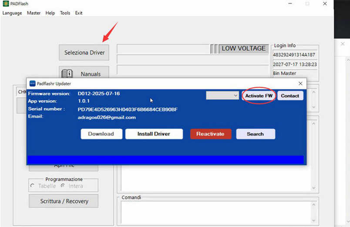The image size is (350, 227).
Task: Click the Download button
Action: (101, 134)
